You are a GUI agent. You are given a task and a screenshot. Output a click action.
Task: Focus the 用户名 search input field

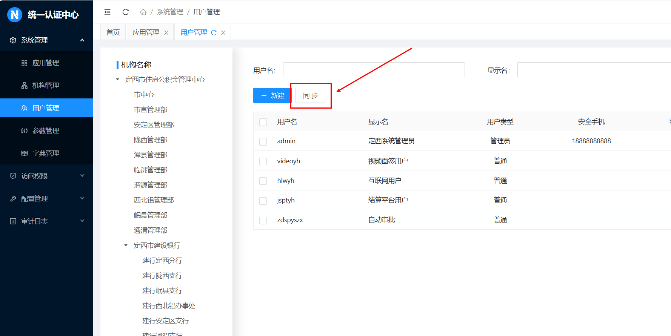(374, 70)
